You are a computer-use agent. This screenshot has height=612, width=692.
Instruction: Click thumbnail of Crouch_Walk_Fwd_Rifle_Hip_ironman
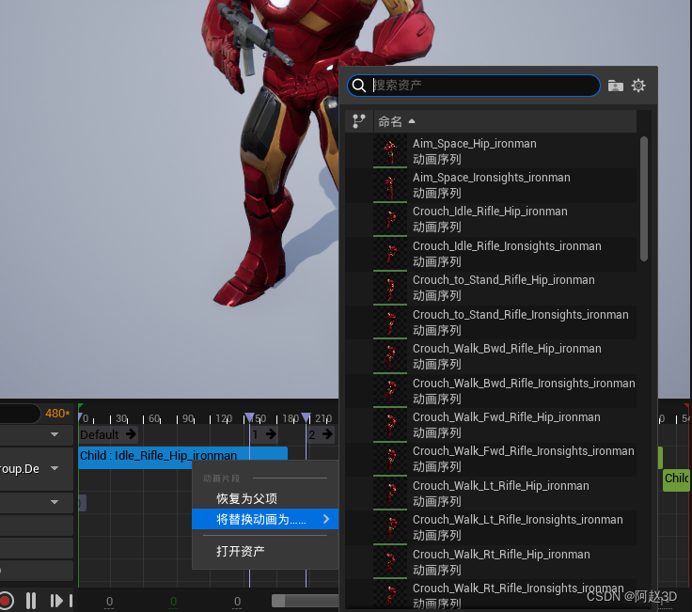click(390, 425)
